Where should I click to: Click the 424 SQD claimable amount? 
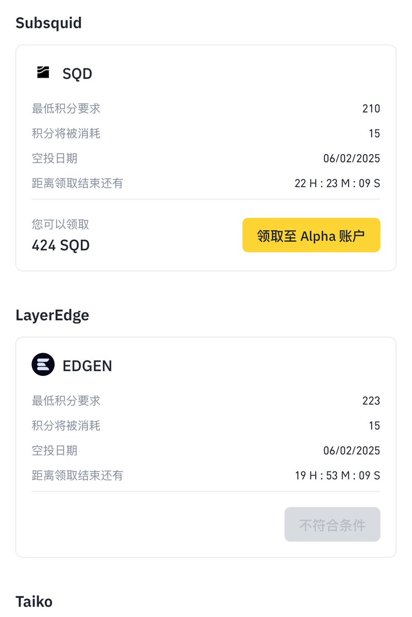coord(61,245)
